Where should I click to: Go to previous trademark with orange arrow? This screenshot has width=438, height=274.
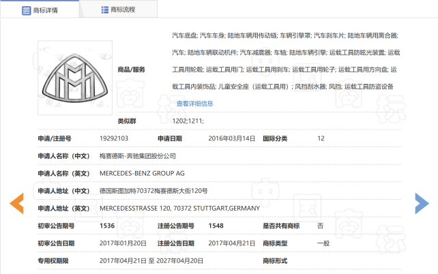(x=17, y=203)
